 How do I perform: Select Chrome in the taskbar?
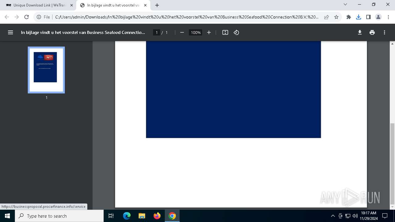coord(172,216)
